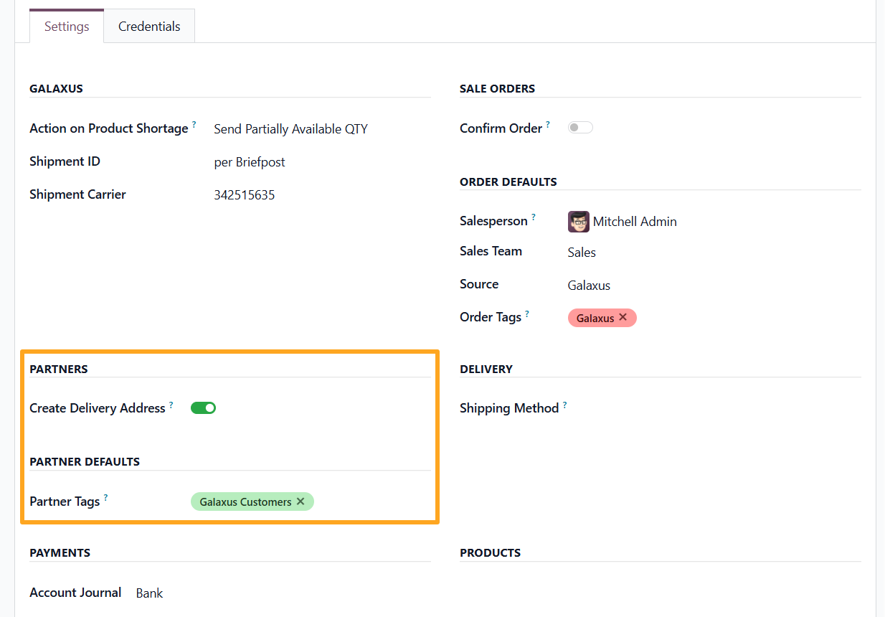Toggle the Confirm Order switch
This screenshot has height=617, width=885.
[580, 128]
